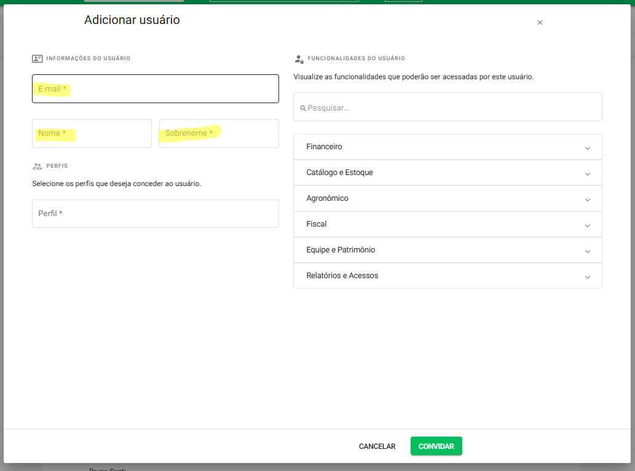The width and height of the screenshot is (635, 471).
Task: Click the chevron arrow on the Financeiro row
Action: (587, 148)
